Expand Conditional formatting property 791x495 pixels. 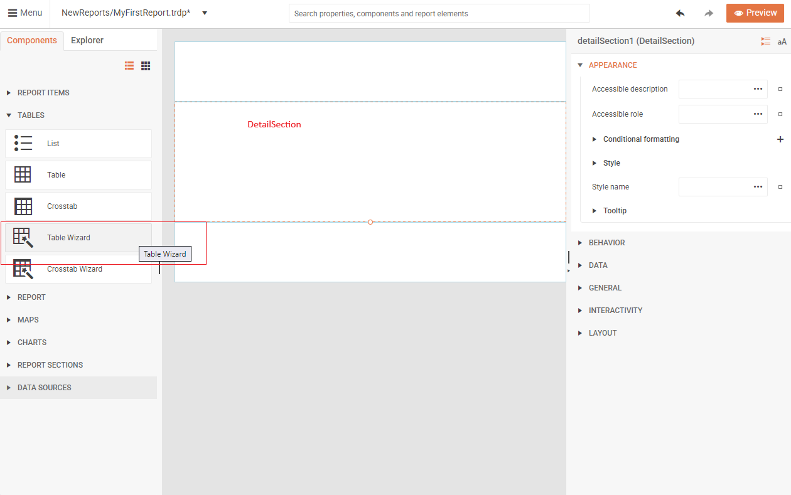pyautogui.click(x=595, y=139)
